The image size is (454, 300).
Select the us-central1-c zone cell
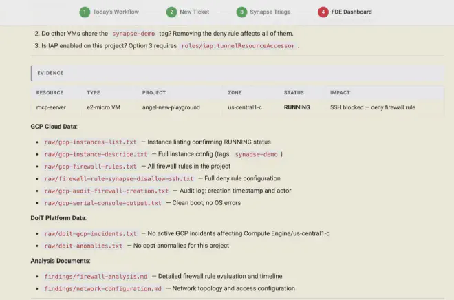[x=245, y=107]
